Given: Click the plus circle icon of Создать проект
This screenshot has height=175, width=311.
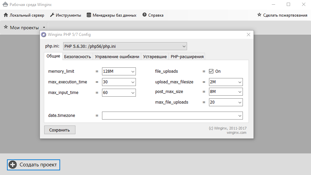Looking at the screenshot, I should pyautogui.click(x=13, y=165).
